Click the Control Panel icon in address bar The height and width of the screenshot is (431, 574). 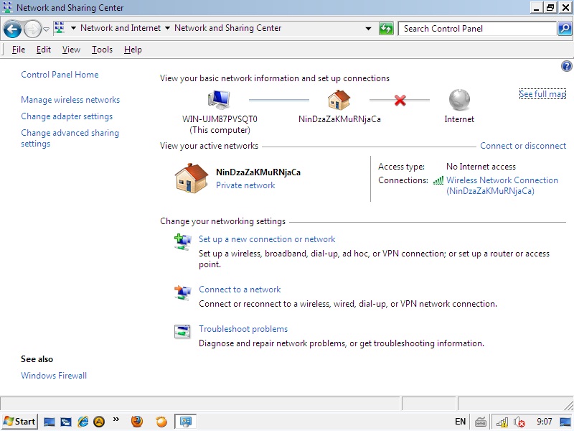pyautogui.click(x=59, y=28)
